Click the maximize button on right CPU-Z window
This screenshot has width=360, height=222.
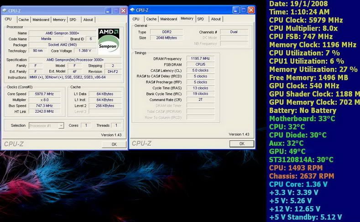point(243,10)
